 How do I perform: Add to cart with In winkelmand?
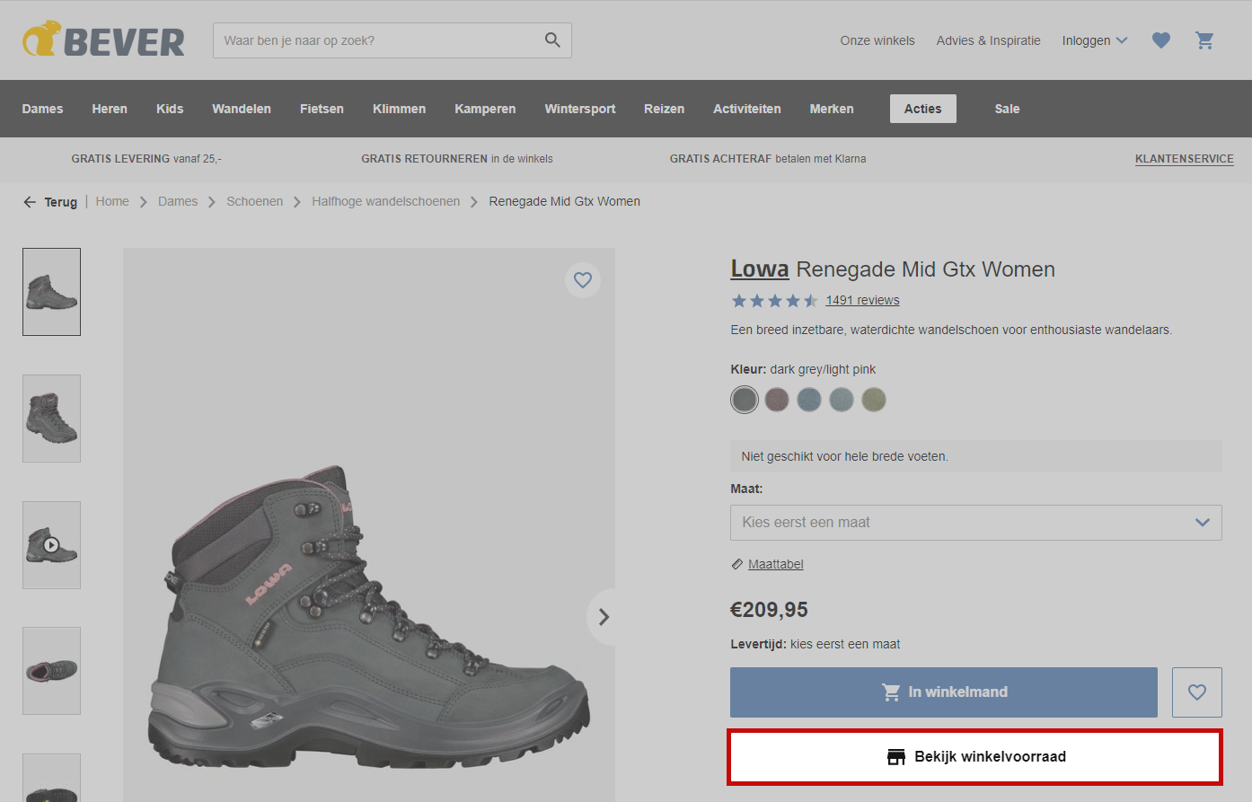pyautogui.click(x=943, y=692)
